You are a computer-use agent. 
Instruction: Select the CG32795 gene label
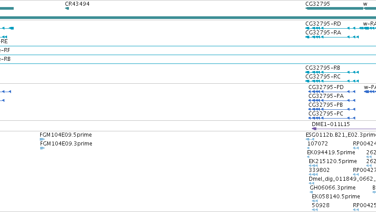tap(318, 4)
